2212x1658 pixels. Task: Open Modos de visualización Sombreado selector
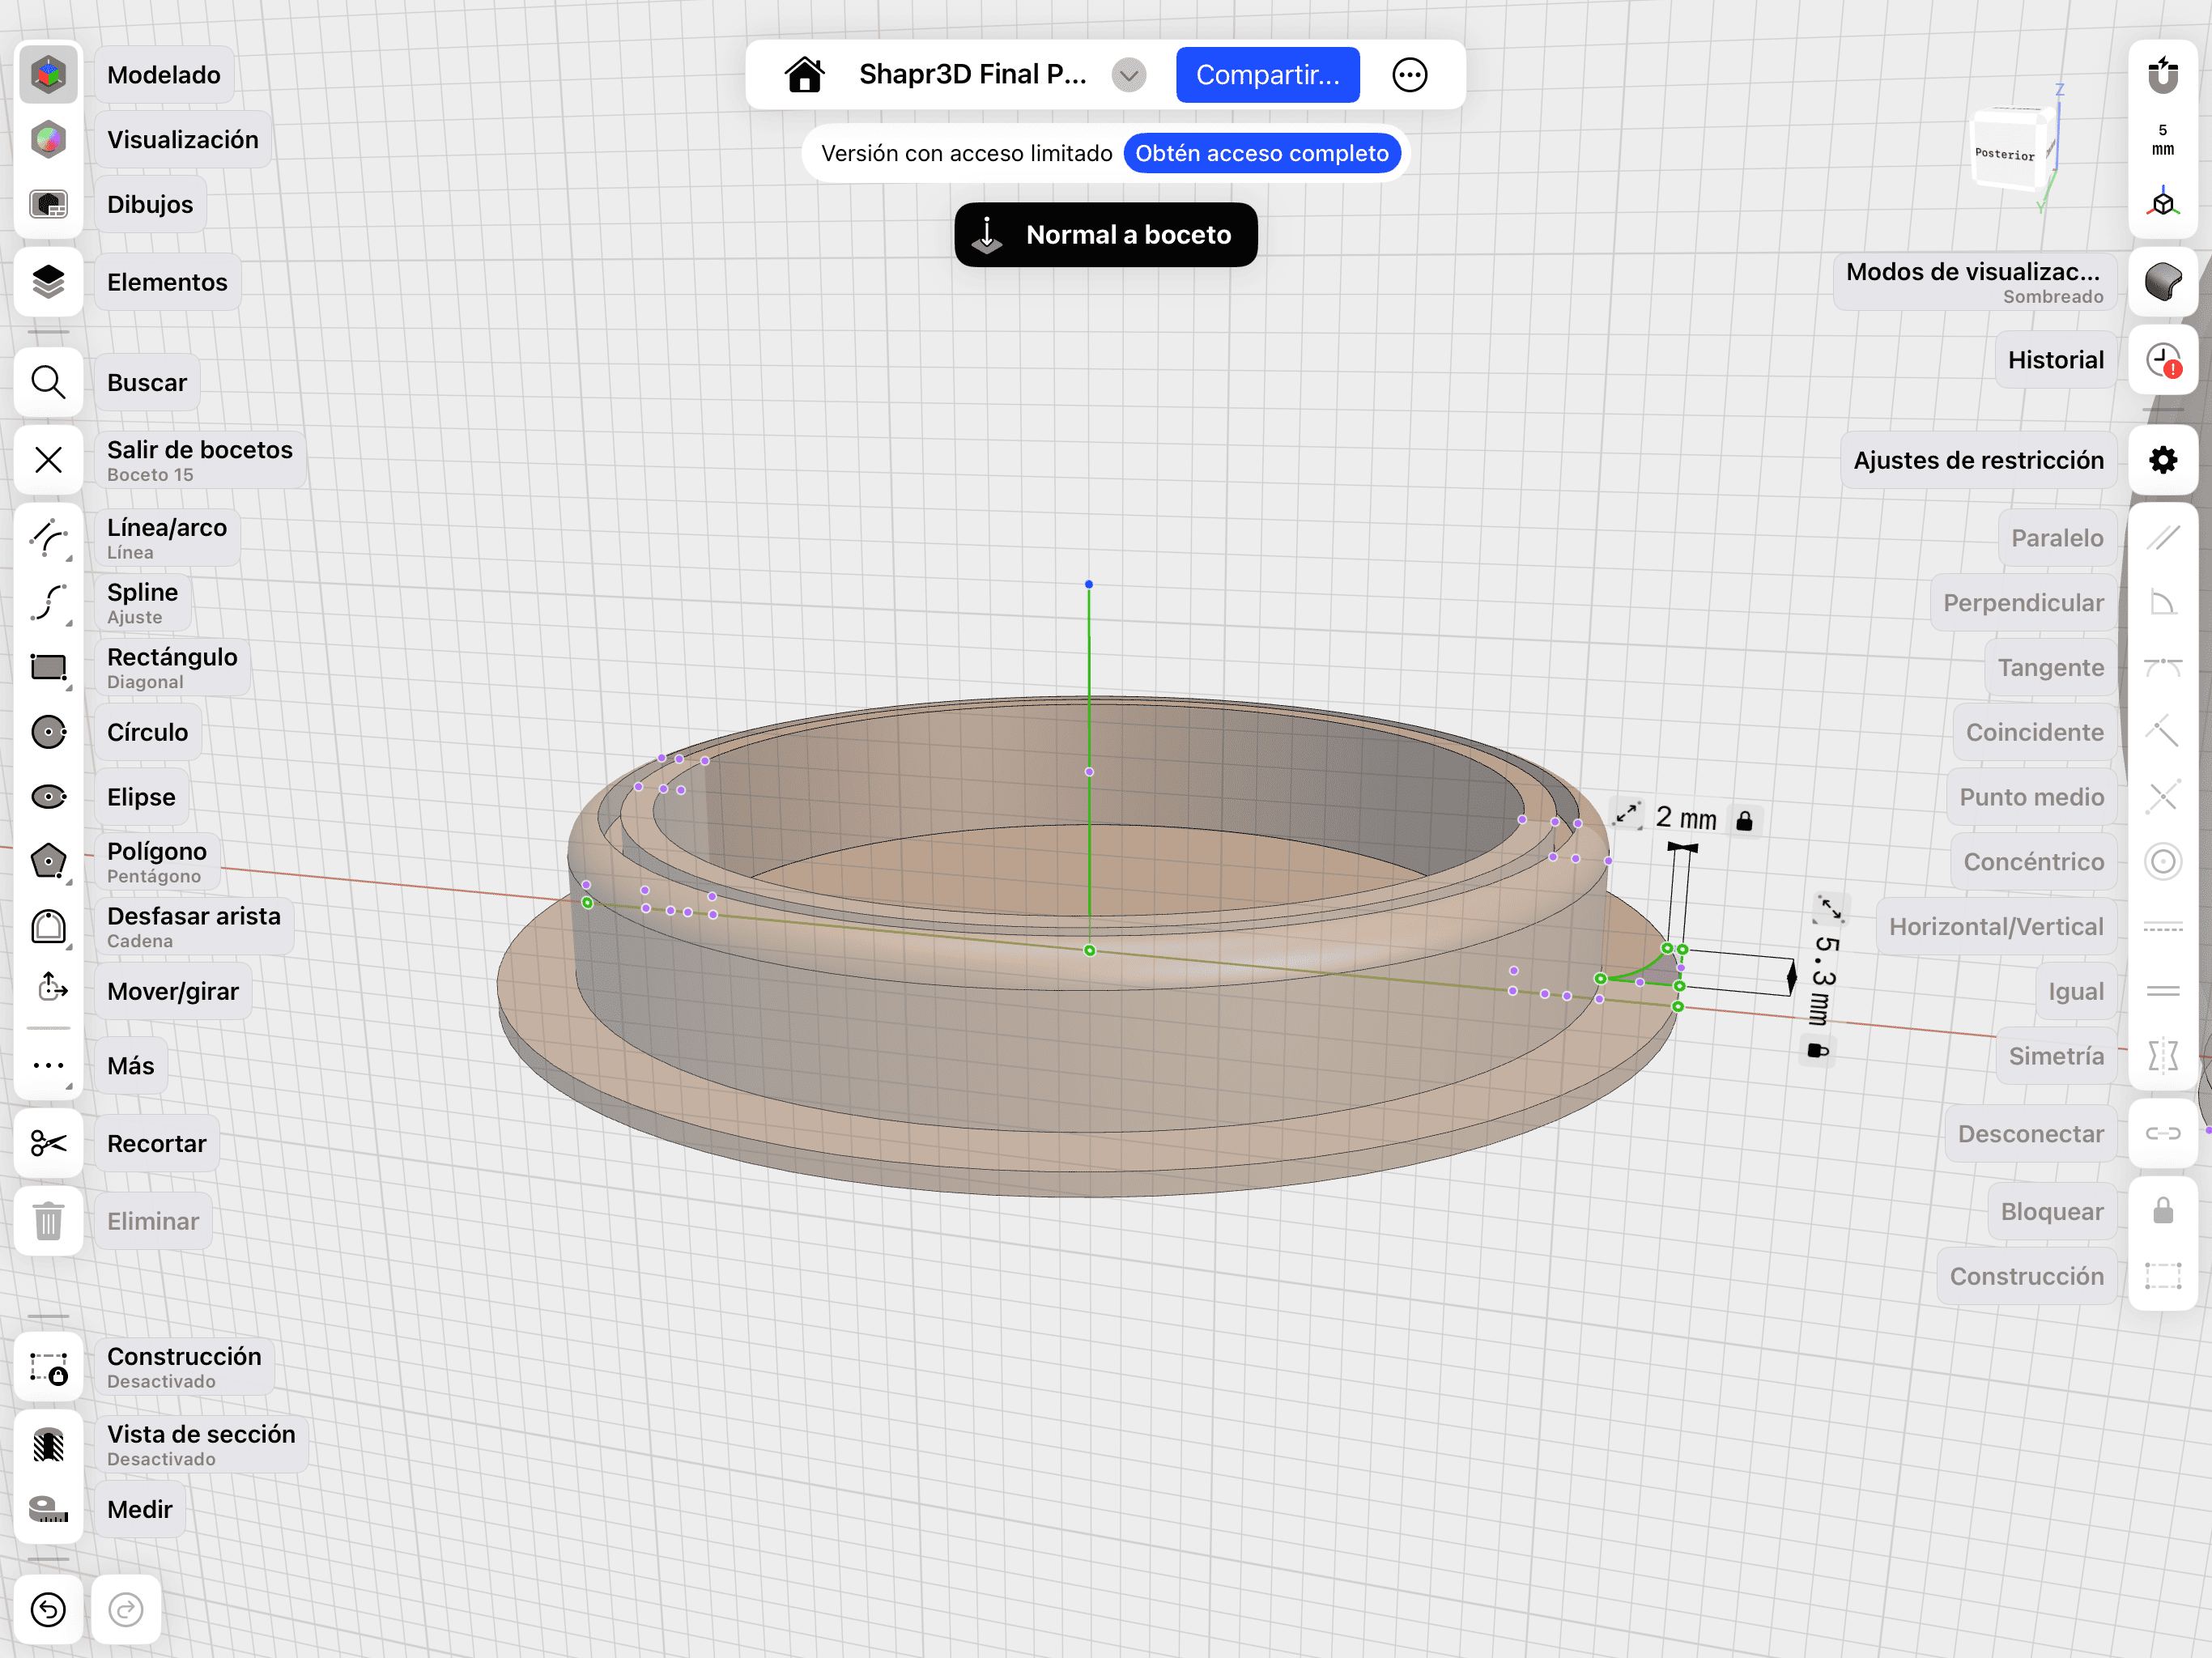point(2162,282)
